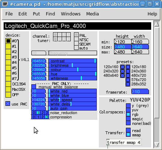Open the Media menu
The image size is (162, 150).
(92, 14)
